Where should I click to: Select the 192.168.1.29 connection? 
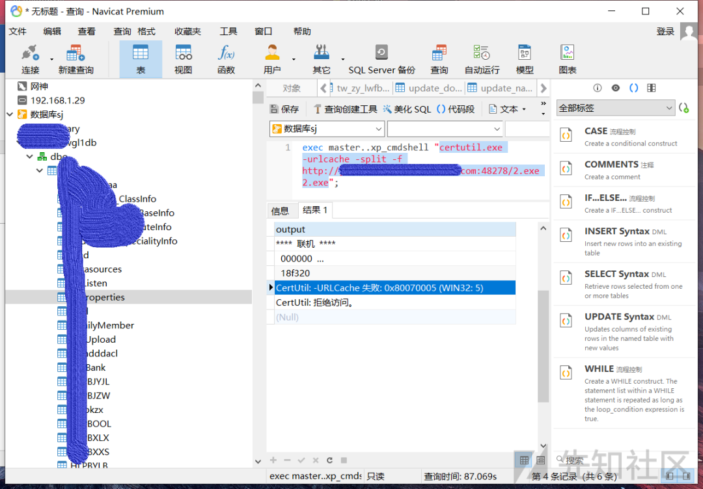57,100
